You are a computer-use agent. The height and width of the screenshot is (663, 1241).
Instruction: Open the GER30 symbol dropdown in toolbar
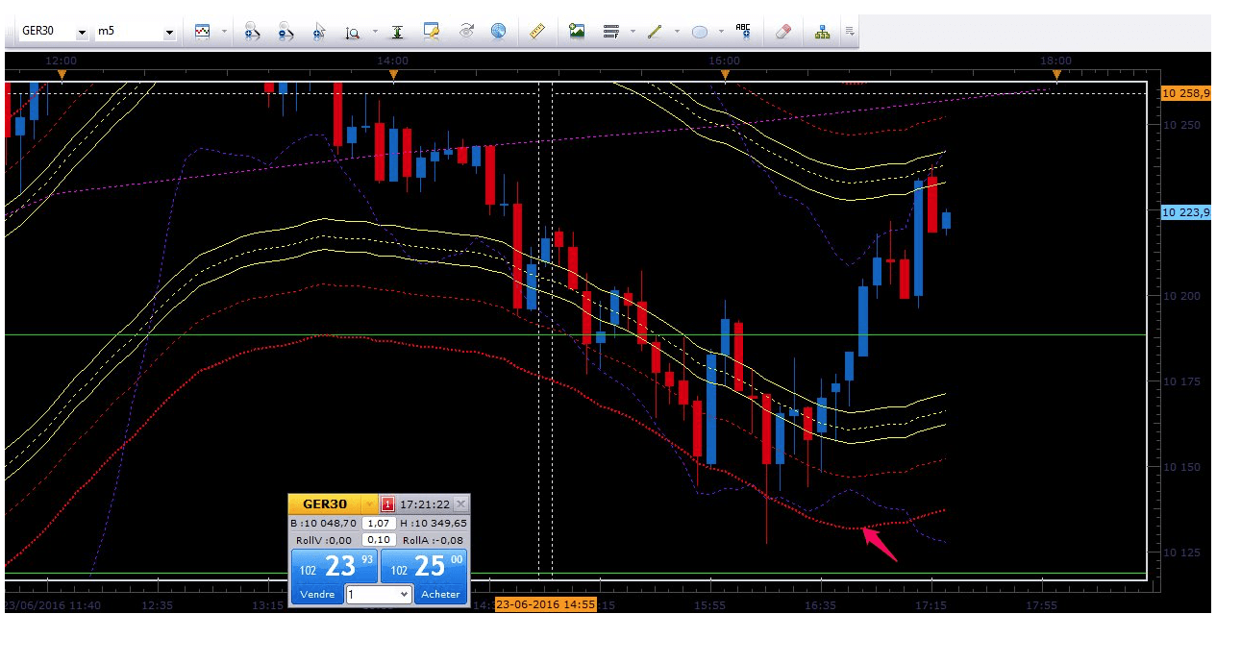82,32
